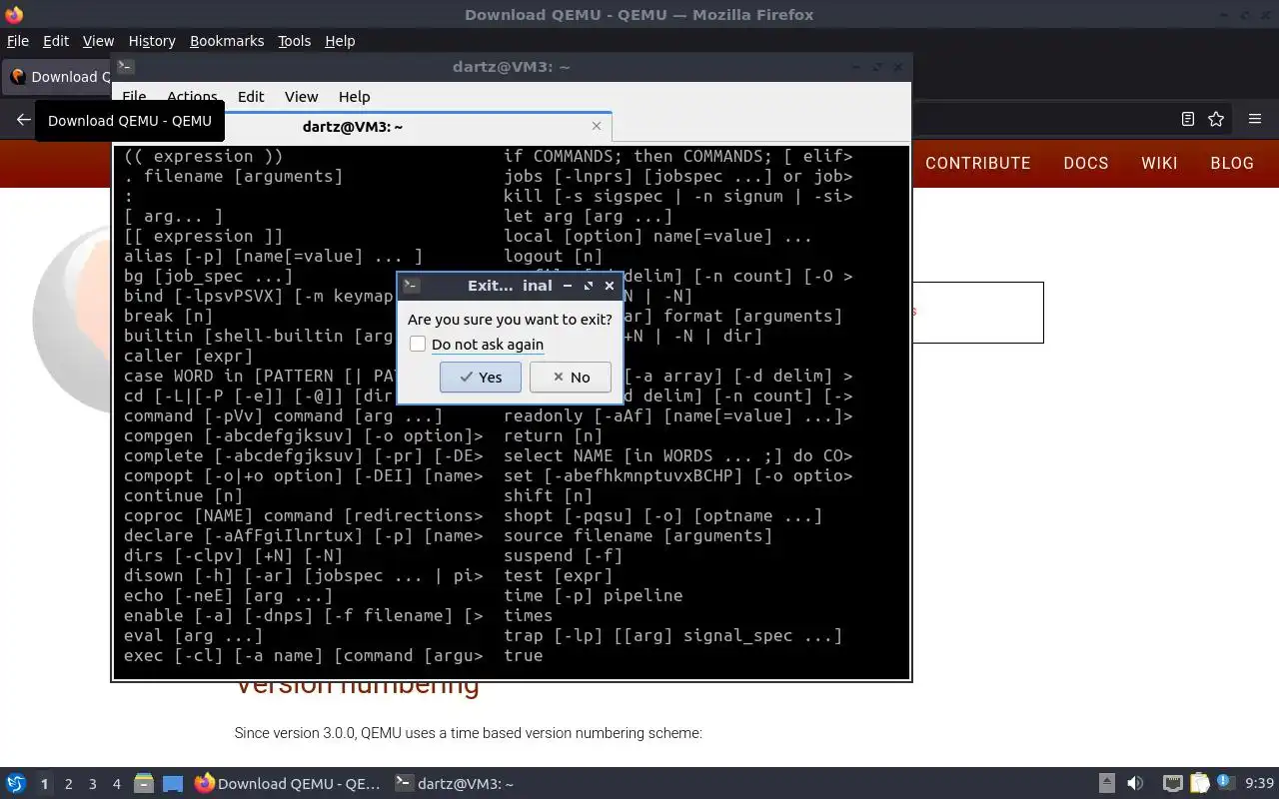Open the removable media eject tray icon

click(x=1107, y=784)
